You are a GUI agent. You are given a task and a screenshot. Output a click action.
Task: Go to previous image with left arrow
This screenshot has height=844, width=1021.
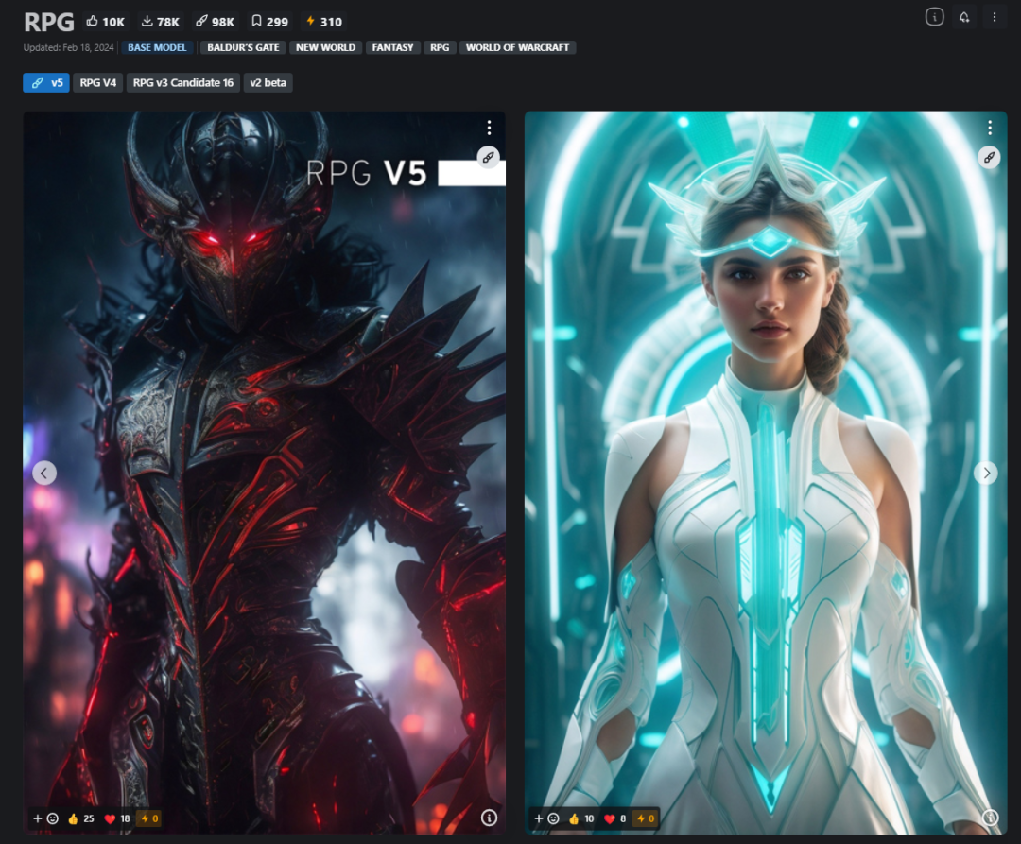tap(44, 474)
